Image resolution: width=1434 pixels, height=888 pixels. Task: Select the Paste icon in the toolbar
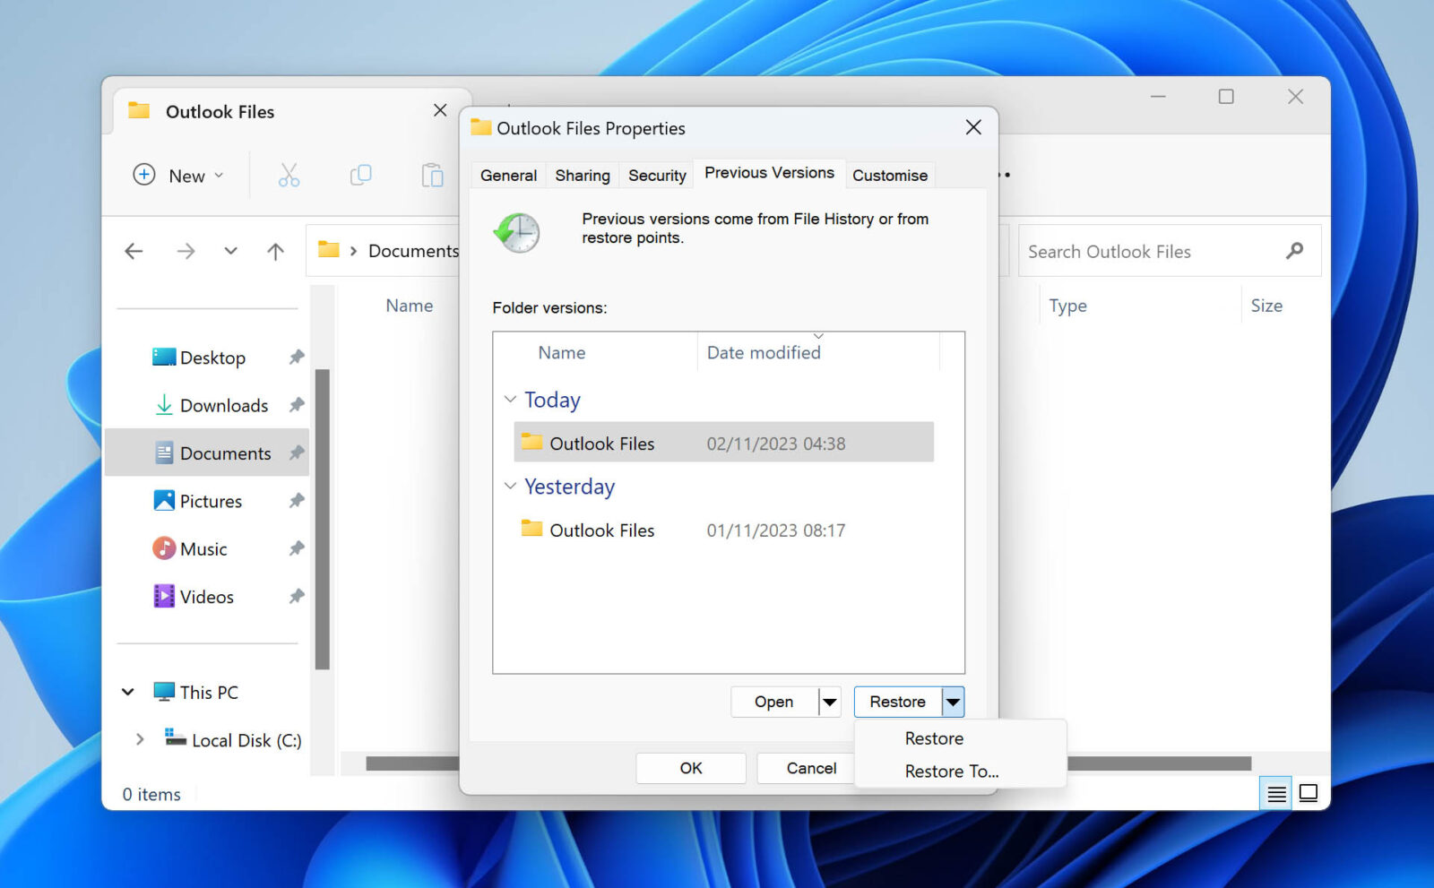433,175
